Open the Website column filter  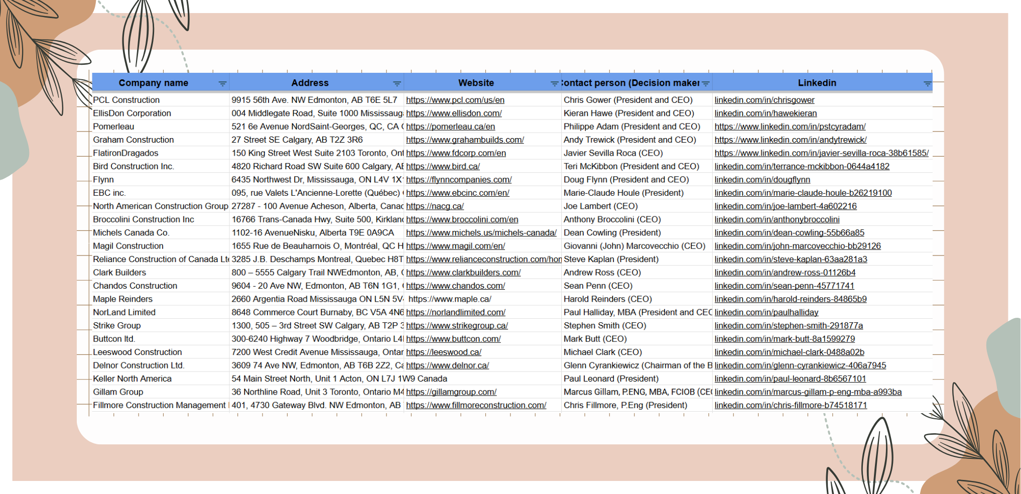click(x=554, y=84)
